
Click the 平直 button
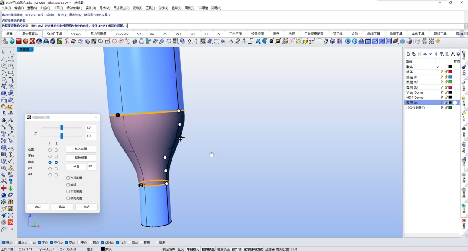[x=76, y=166]
